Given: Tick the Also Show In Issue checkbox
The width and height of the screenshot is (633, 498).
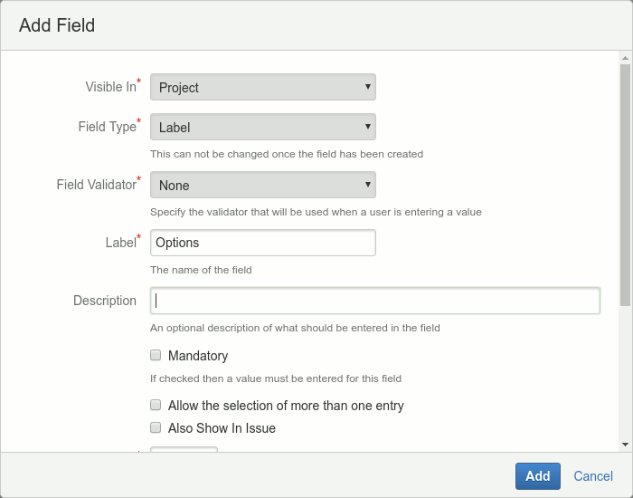Looking at the screenshot, I should click(x=156, y=428).
